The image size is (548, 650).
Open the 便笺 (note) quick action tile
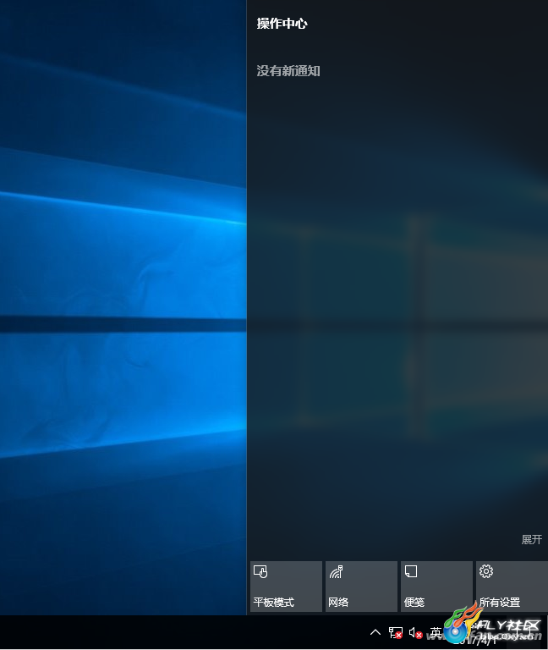point(436,587)
